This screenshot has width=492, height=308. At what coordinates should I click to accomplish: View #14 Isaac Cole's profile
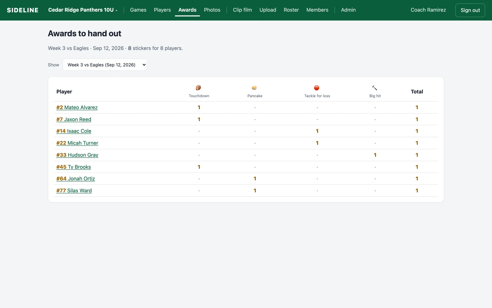coord(74,131)
